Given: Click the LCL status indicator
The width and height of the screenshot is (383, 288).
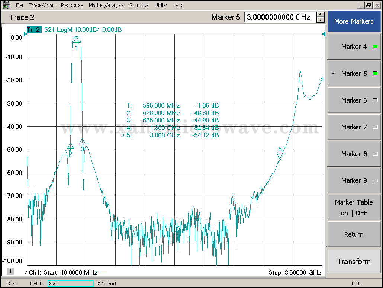Looking at the screenshot, I should [x=356, y=284].
